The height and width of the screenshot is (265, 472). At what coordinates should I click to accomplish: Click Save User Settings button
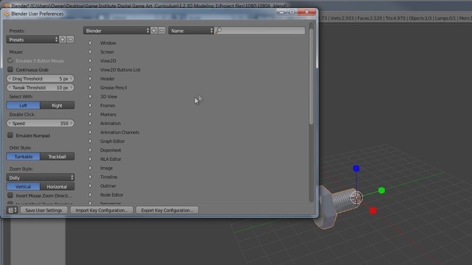(44, 210)
